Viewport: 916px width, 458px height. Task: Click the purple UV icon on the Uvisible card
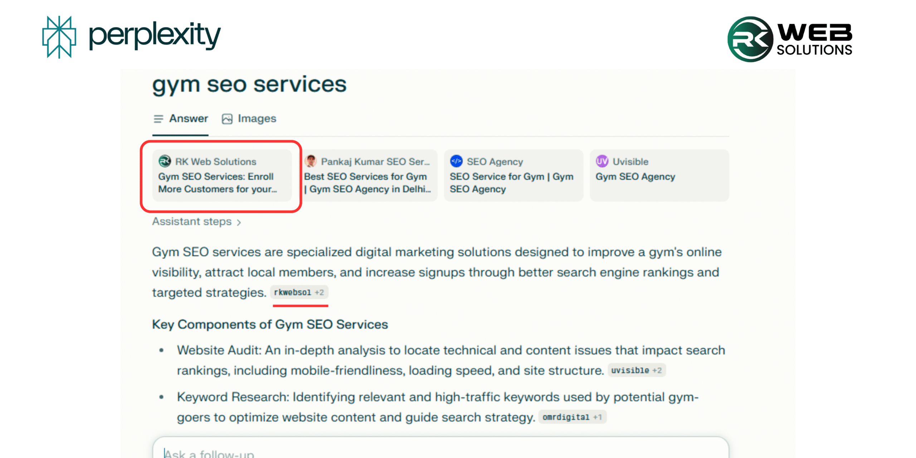tap(602, 161)
